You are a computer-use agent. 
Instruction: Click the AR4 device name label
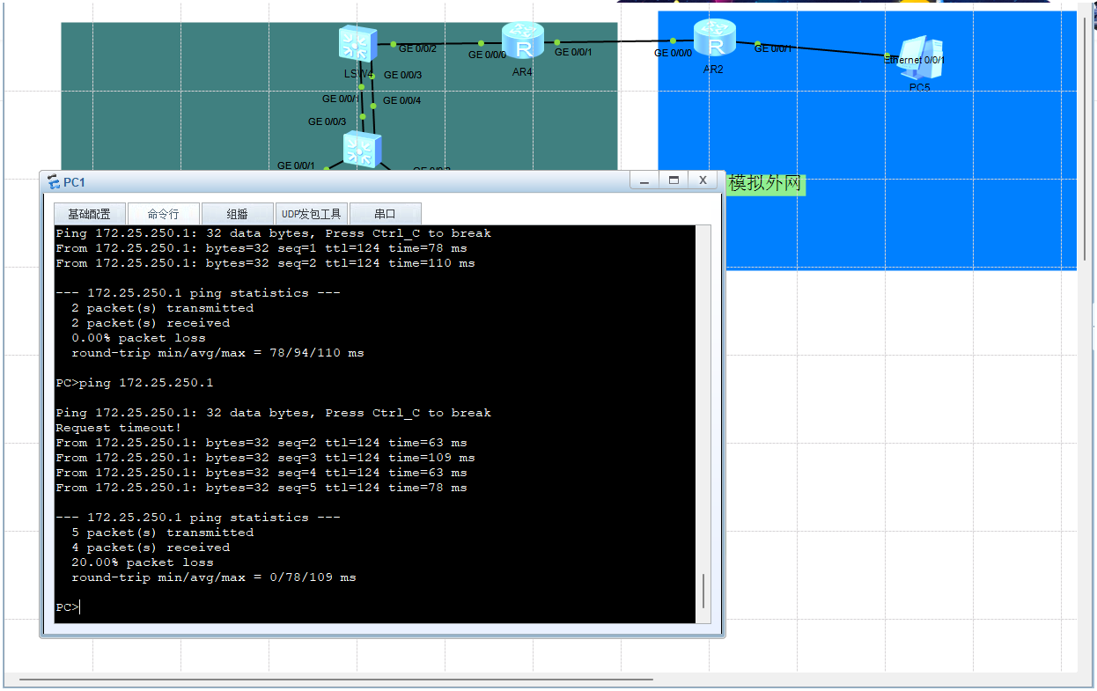[x=522, y=72]
